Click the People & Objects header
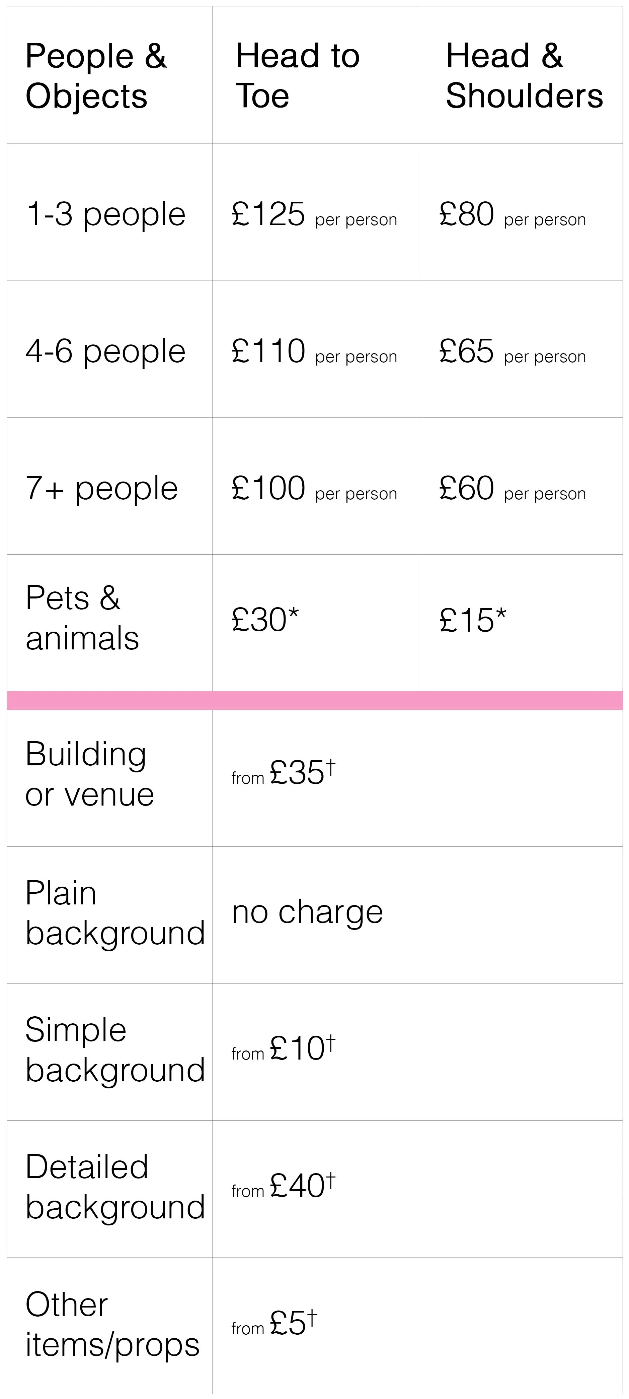The width and height of the screenshot is (629, 1399). [x=95, y=76]
